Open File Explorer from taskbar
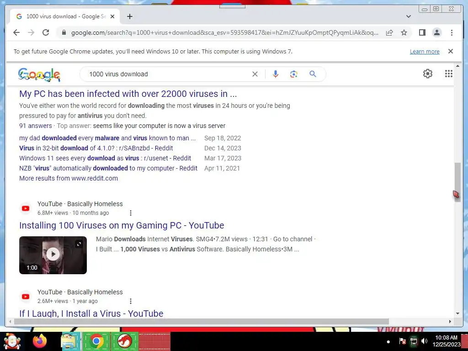 click(x=69, y=341)
